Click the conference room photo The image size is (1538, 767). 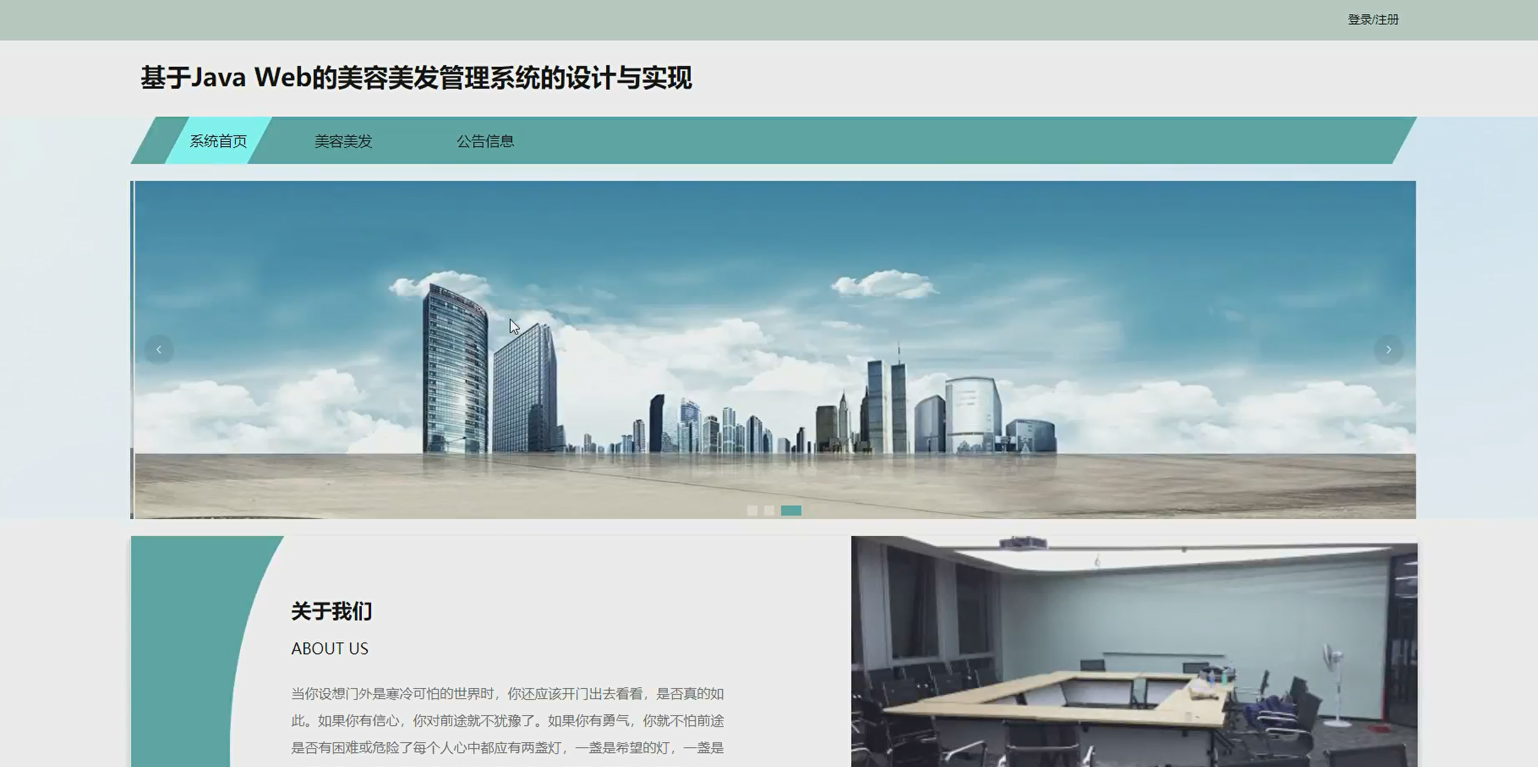1134,651
